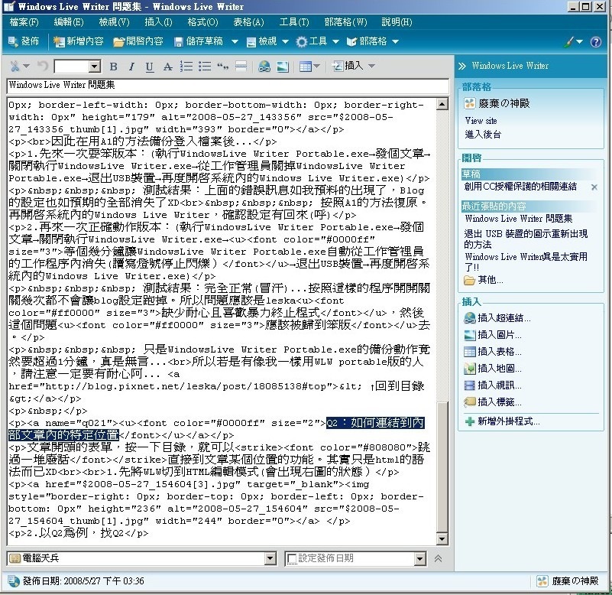The image size is (612, 595).
Task: Open recent post 退出 USB 裝置的圖示重新出現的方法
Action: 526,239
